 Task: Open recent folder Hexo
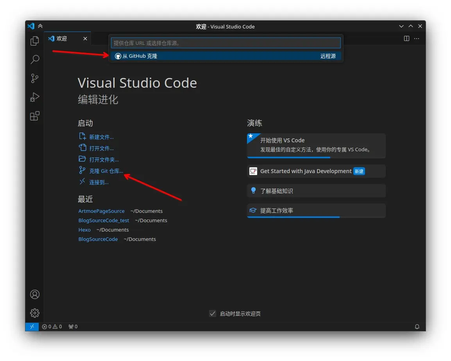(x=84, y=230)
